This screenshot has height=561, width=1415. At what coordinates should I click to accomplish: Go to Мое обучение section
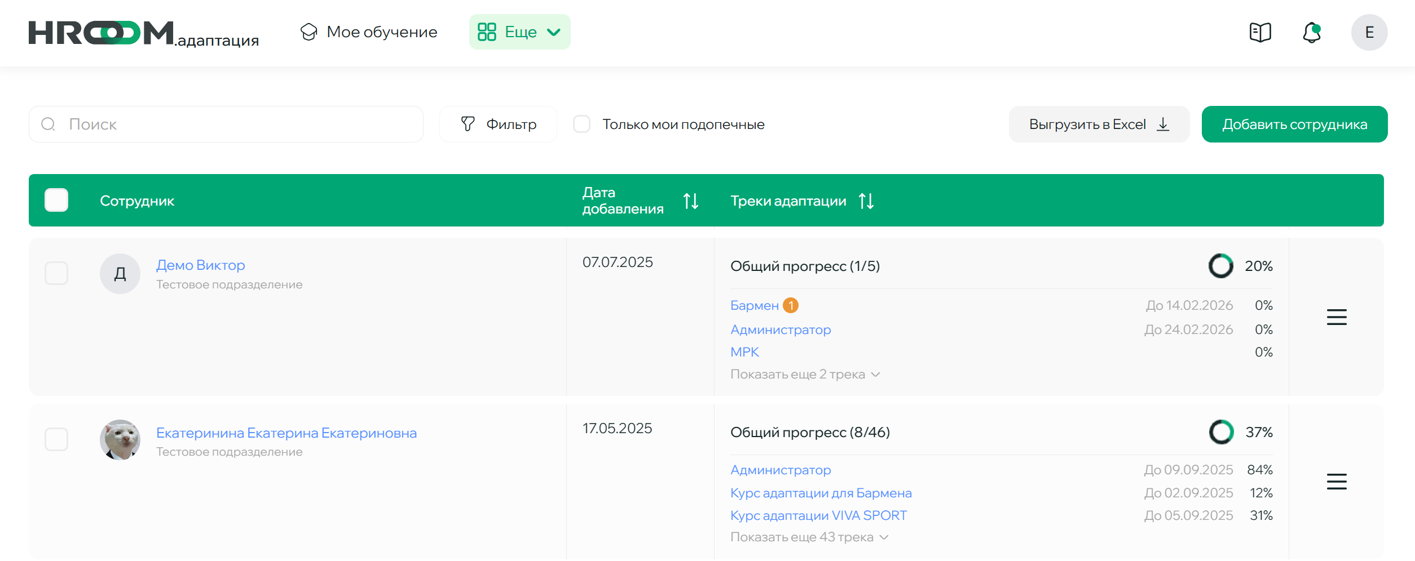(369, 32)
